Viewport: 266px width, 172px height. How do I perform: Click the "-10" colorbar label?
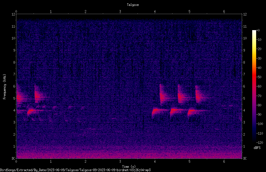click(259, 40)
